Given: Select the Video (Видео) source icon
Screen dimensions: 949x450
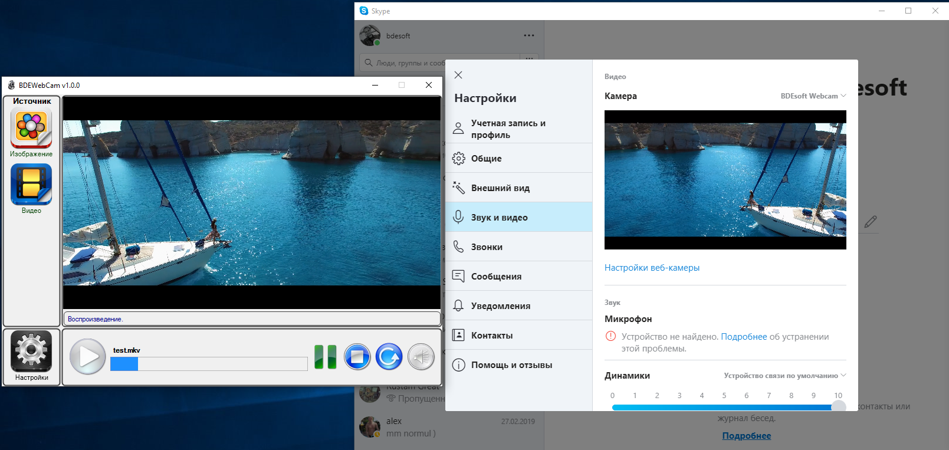Looking at the screenshot, I should pyautogui.click(x=31, y=184).
